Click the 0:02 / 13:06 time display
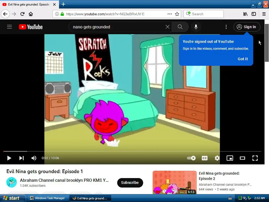Viewport: 269px width, 202px height. [50, 158]
